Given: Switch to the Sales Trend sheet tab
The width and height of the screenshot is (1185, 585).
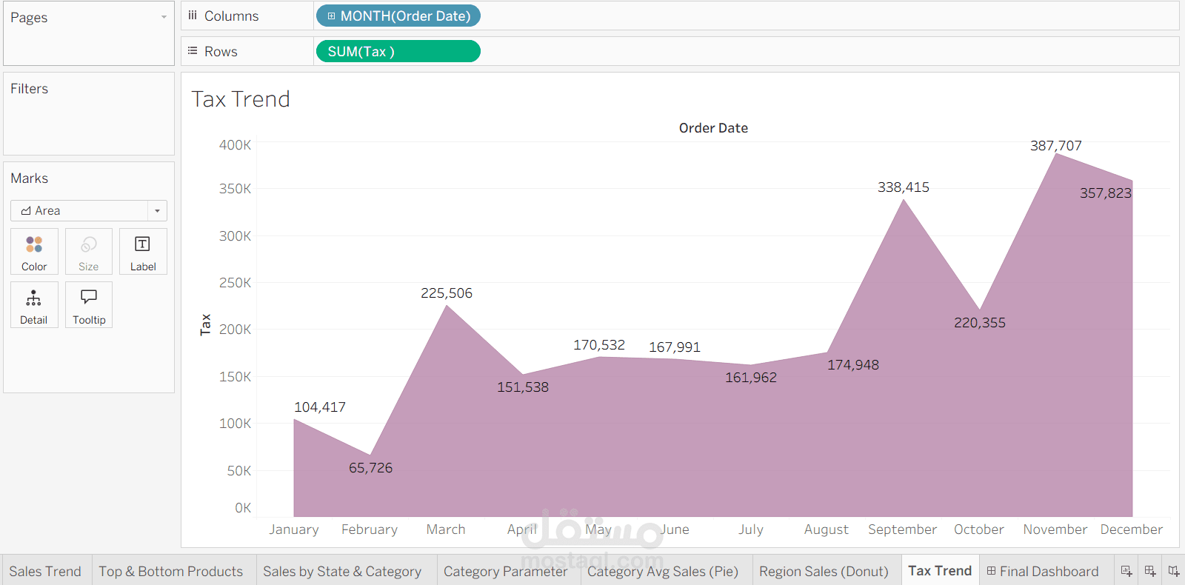Looking at the screenshot, I should point(45,571).
